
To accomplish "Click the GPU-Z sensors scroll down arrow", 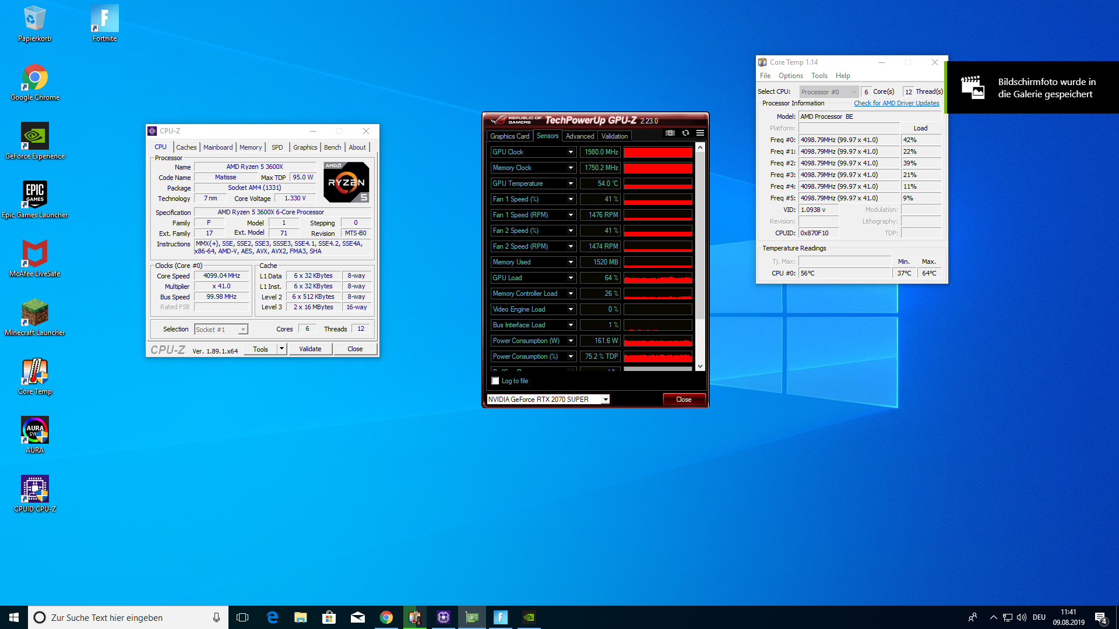I will (700, 366).
